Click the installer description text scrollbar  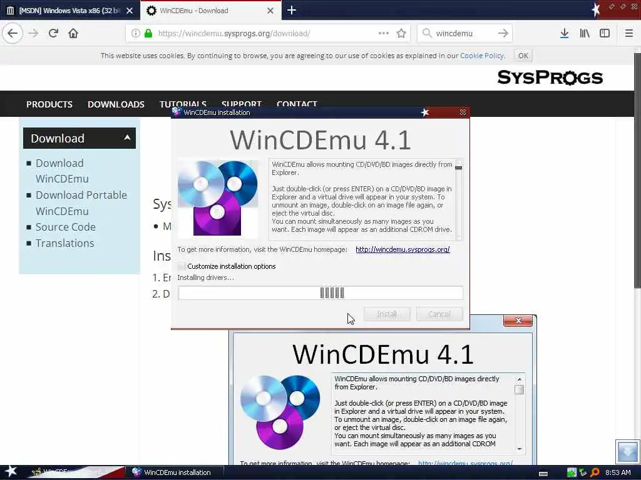(458, 199)
